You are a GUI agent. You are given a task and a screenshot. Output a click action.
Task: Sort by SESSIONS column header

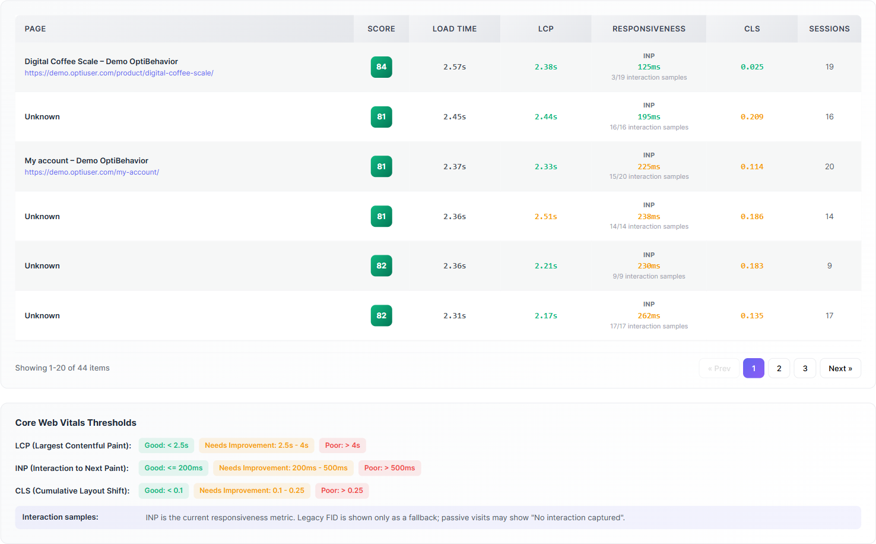click(829, 29)
